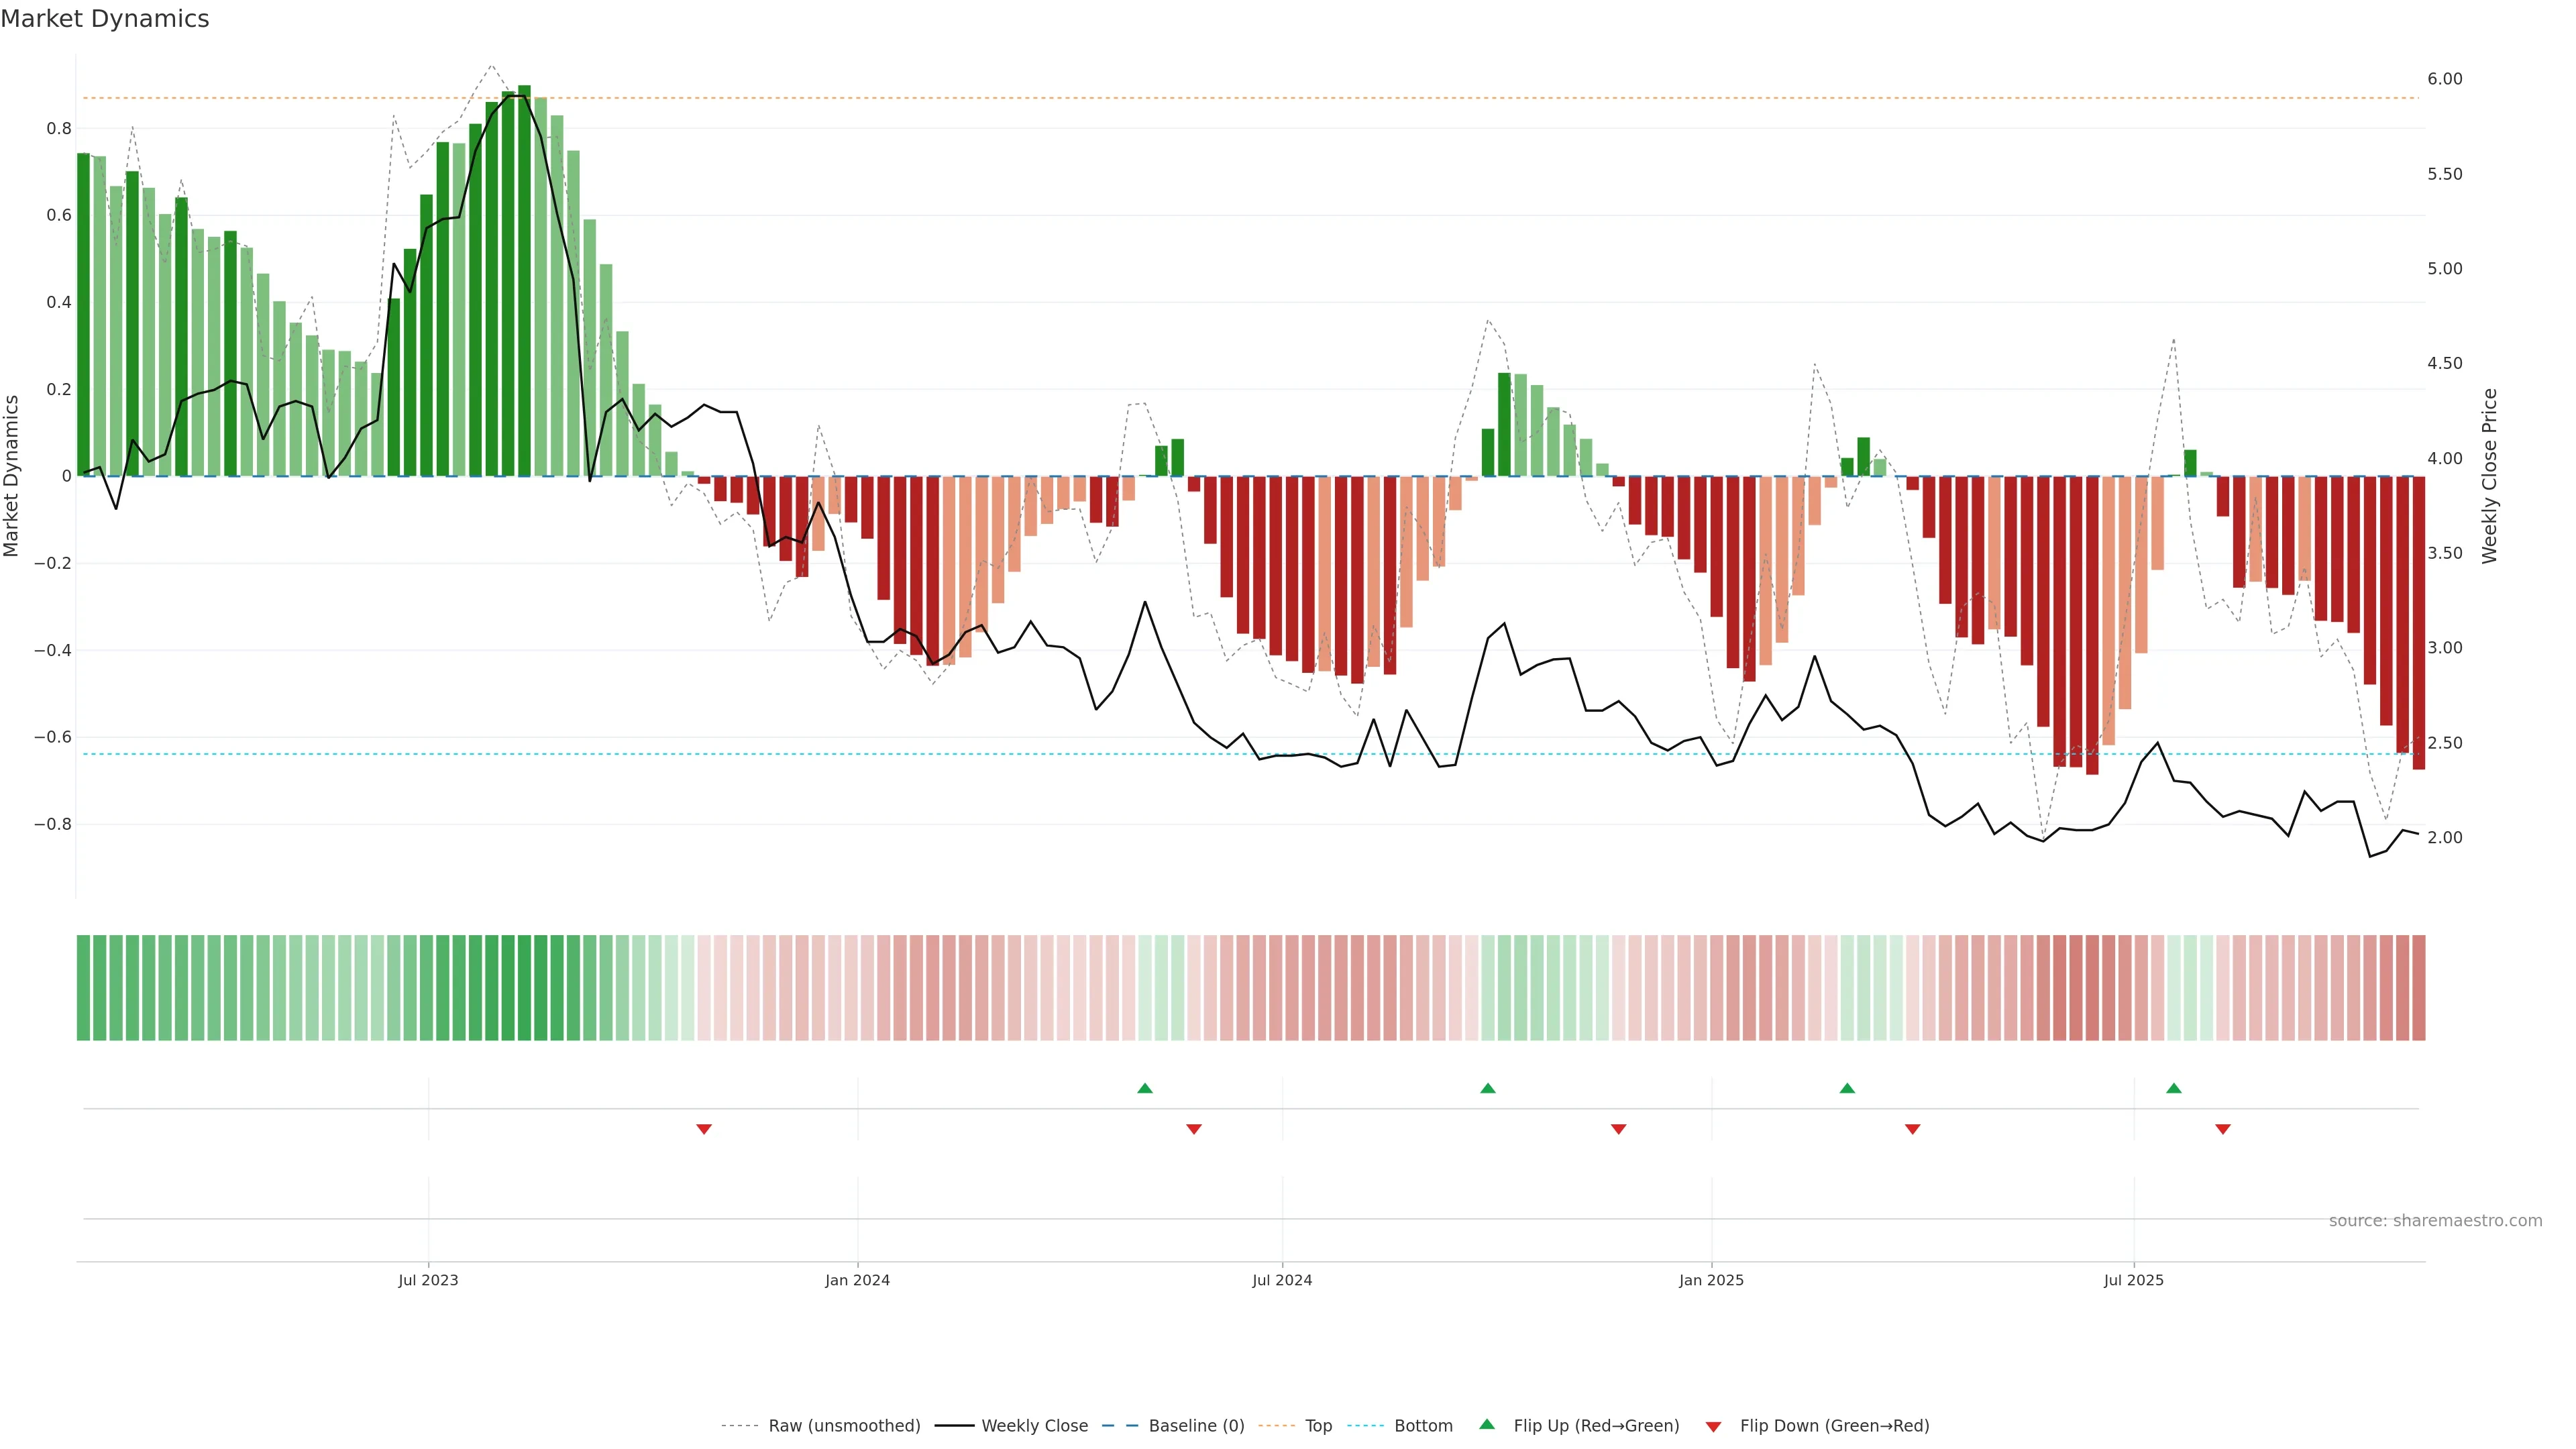Click the Weekly Close Price axis label
Screen dimensions: 2576x1449
[2489, 476]
